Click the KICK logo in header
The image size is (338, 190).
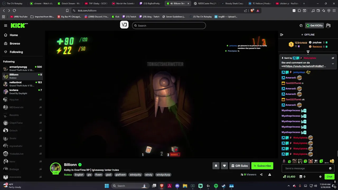point(19,25)
